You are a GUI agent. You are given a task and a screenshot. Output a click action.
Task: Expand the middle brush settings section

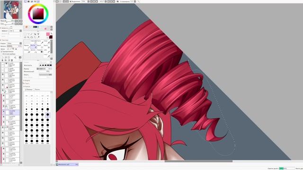click(x=27, y=84)
